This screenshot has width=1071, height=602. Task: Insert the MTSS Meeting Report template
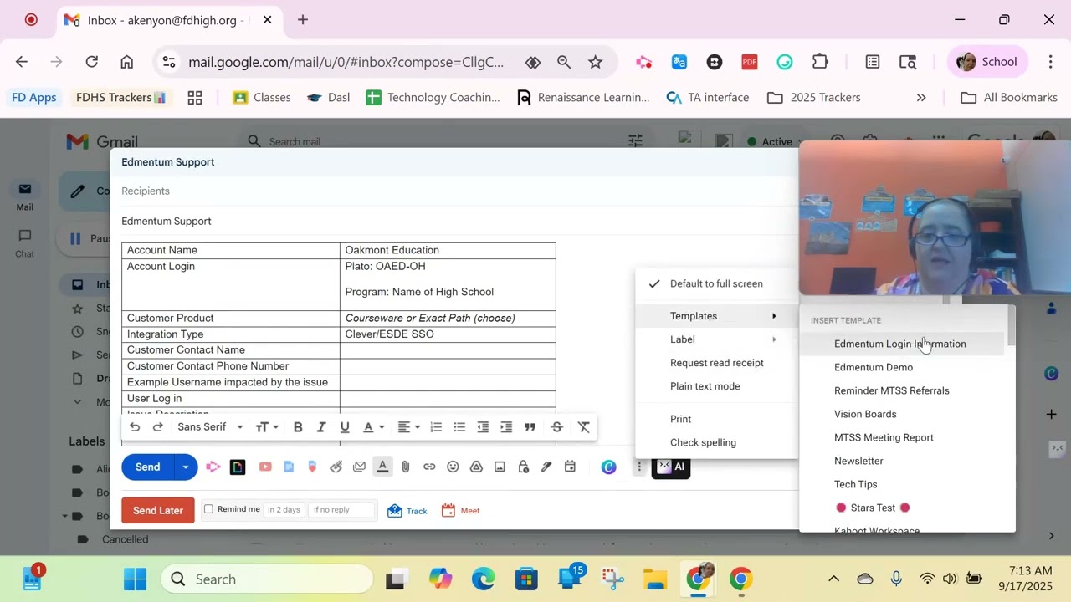pos(902,437)
